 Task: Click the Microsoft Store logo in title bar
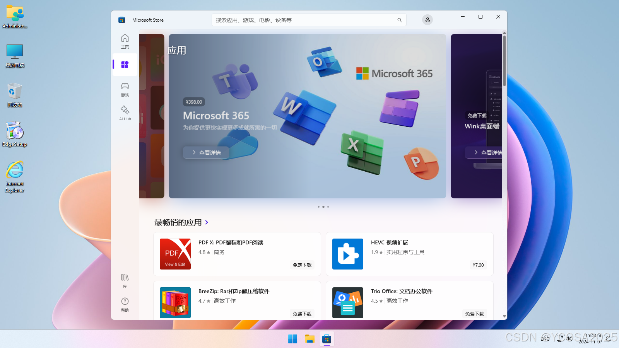121,20
